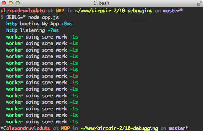Click 'alexandruvladutu' username in the top prompt
The width and height of the screenshot is (203, 131).
pos(23,11)
